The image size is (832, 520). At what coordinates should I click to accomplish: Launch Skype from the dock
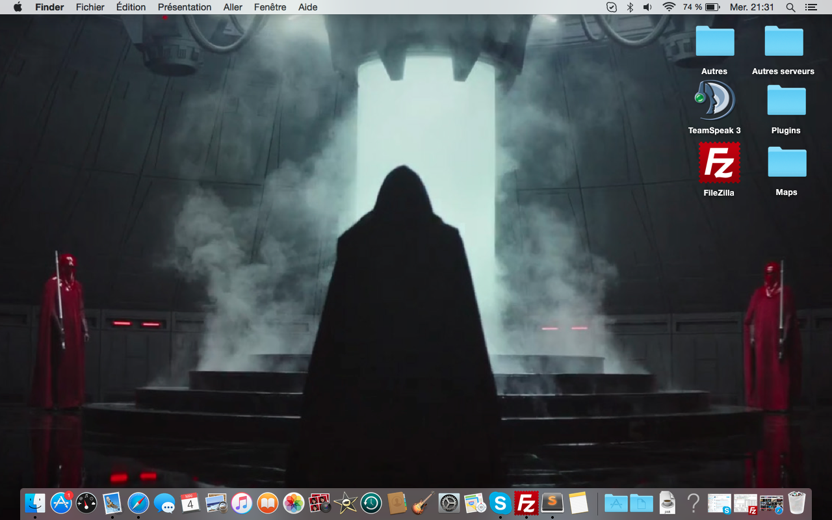pos(500,502)
